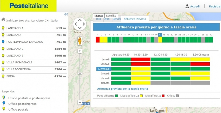Click the red day 1 square
Screen dimensions: 221x113
coord(98,40)
